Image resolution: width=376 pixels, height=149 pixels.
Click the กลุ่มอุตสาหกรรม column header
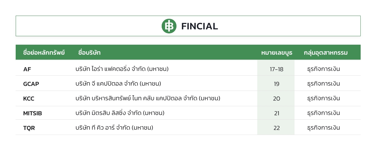[326, 52]
